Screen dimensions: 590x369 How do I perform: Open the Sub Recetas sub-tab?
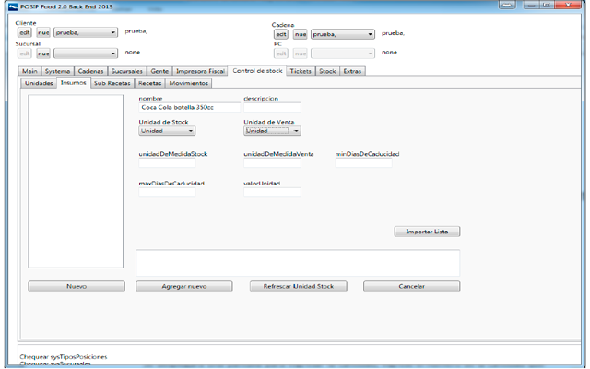(x=112, y=83)
